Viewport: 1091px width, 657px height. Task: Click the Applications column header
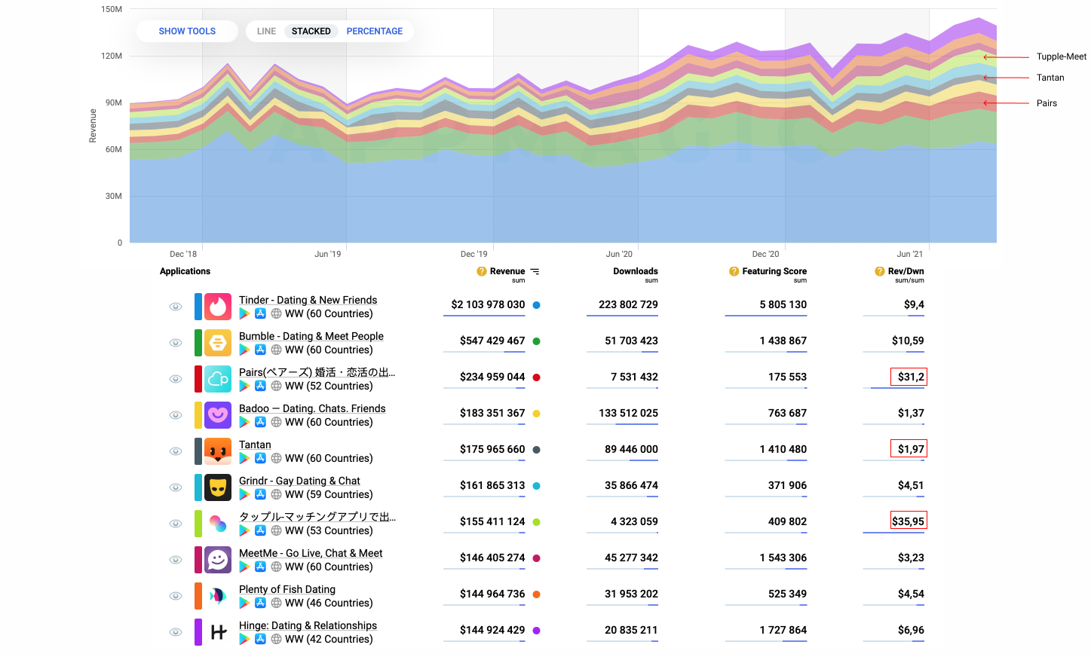tap(185, 271)
